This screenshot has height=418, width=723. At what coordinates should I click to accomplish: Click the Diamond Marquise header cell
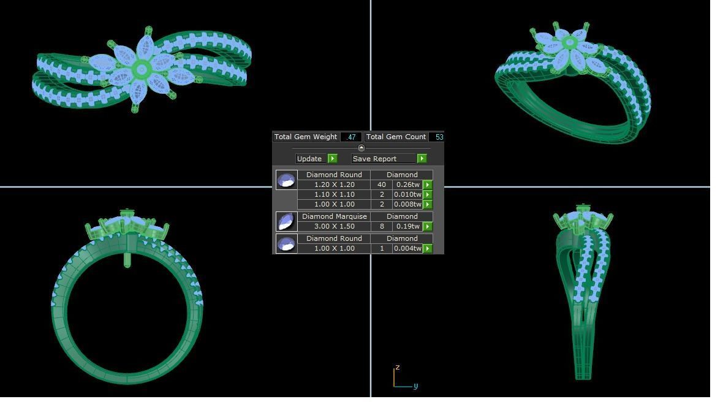(x=335, y=216)
